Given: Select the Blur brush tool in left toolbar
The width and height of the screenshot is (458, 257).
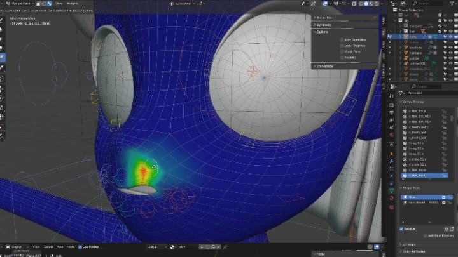Looking at the screenshot, I should [2, 30].
